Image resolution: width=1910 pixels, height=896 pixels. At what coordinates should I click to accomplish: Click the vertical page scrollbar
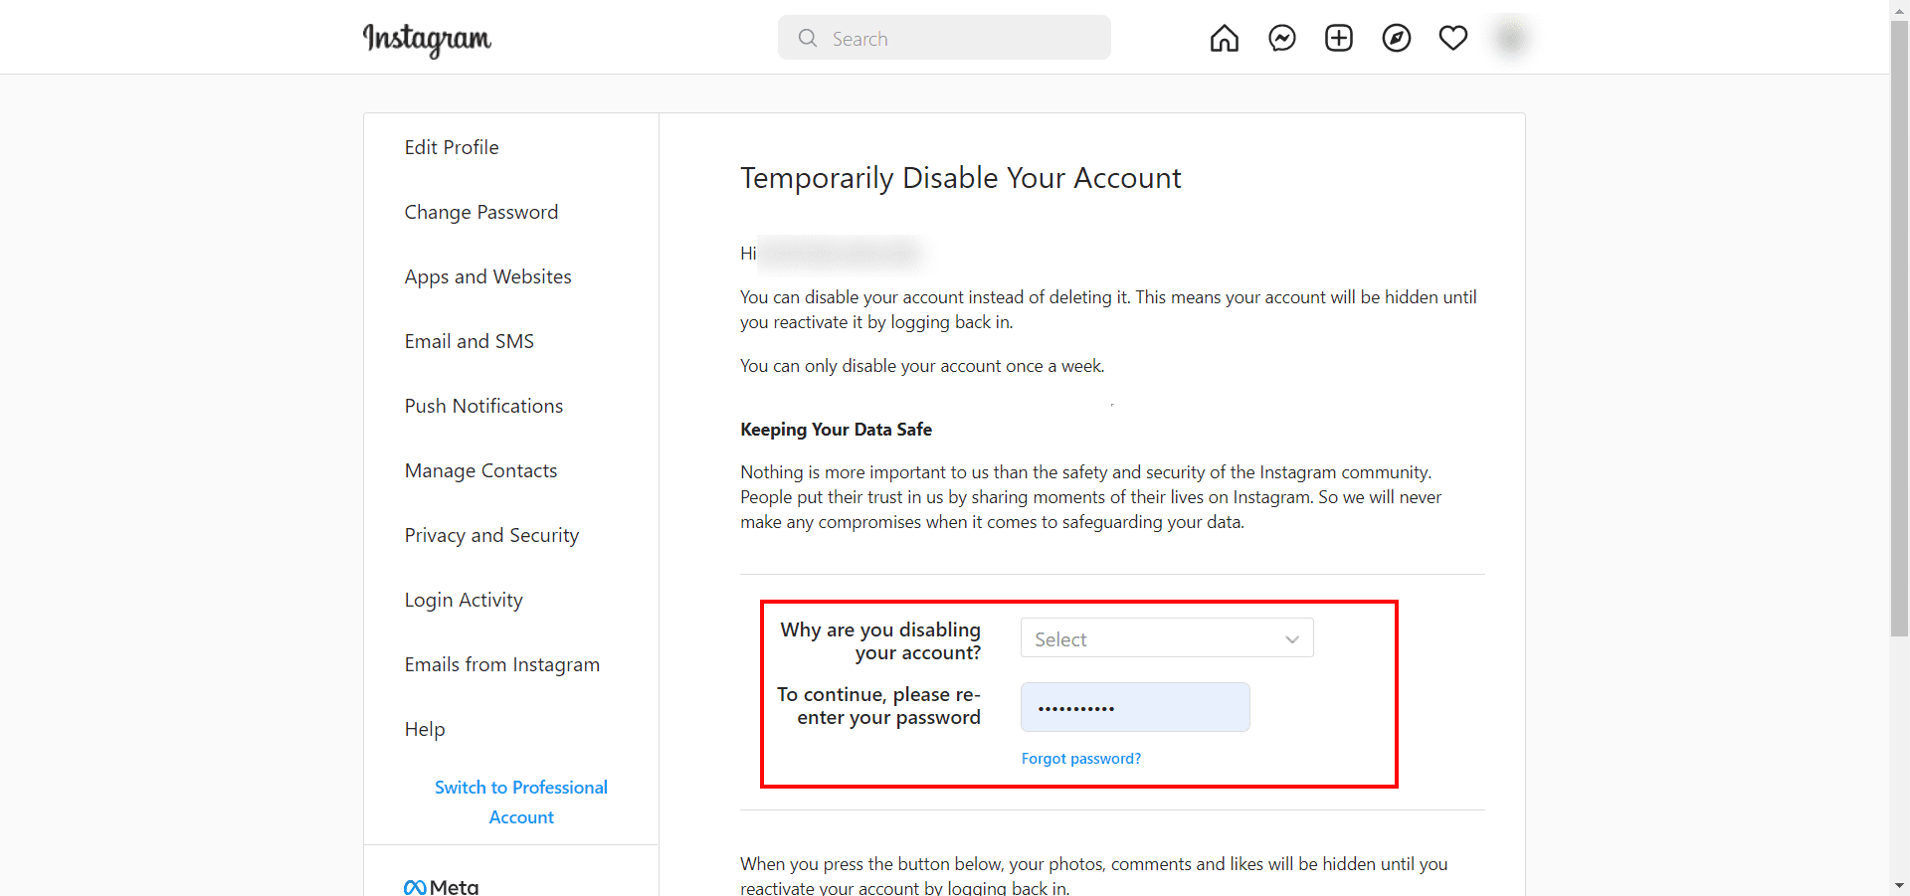[x=1899, y=328]
